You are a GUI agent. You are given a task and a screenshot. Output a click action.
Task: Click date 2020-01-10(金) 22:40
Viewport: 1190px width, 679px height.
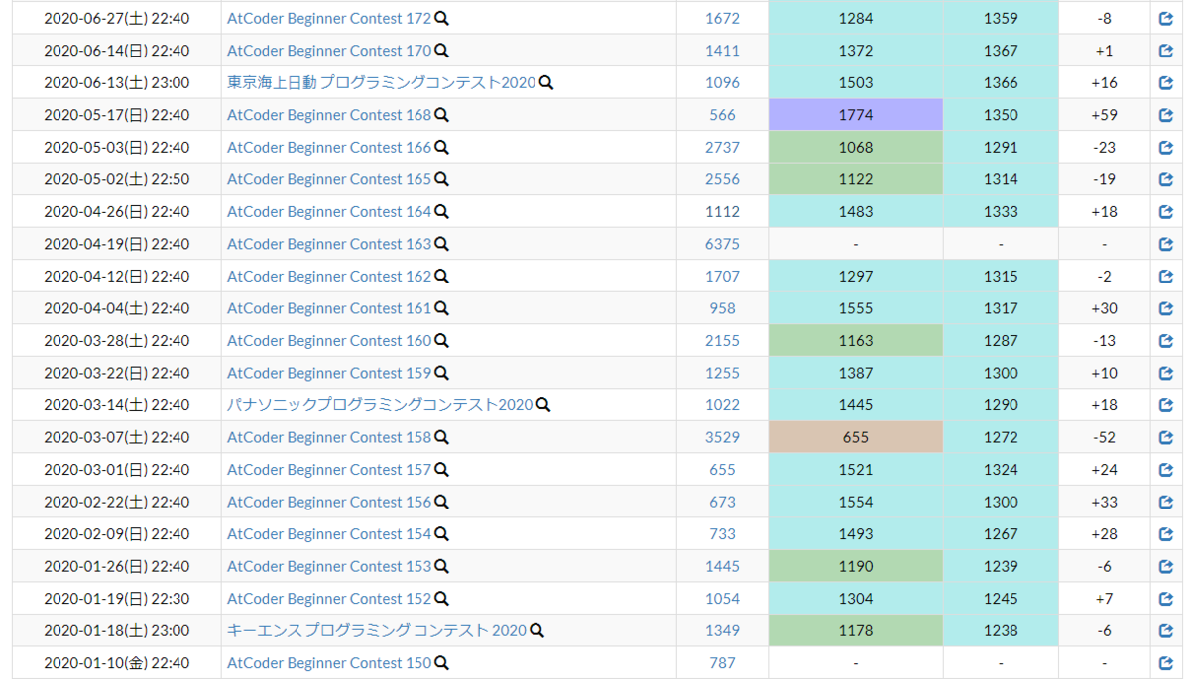[x=117, y=662]
